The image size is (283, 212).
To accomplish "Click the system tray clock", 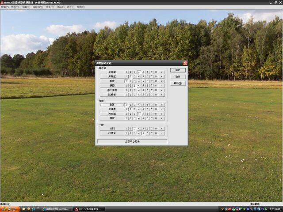I will click(275, 209).
